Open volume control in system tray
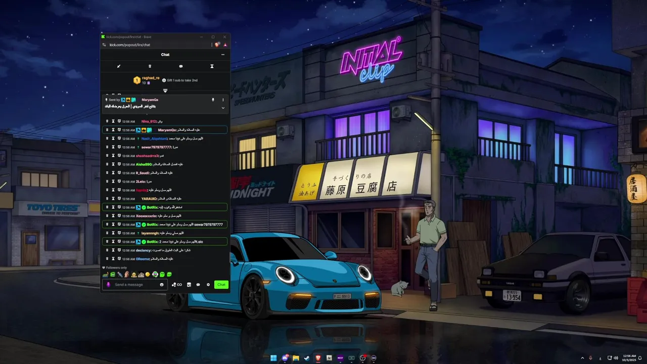Image resolution: width=647 pixels, height=364 pixels. click(616, 358)
